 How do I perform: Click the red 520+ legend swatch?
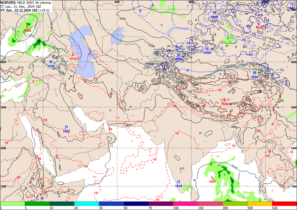point(285,203)
